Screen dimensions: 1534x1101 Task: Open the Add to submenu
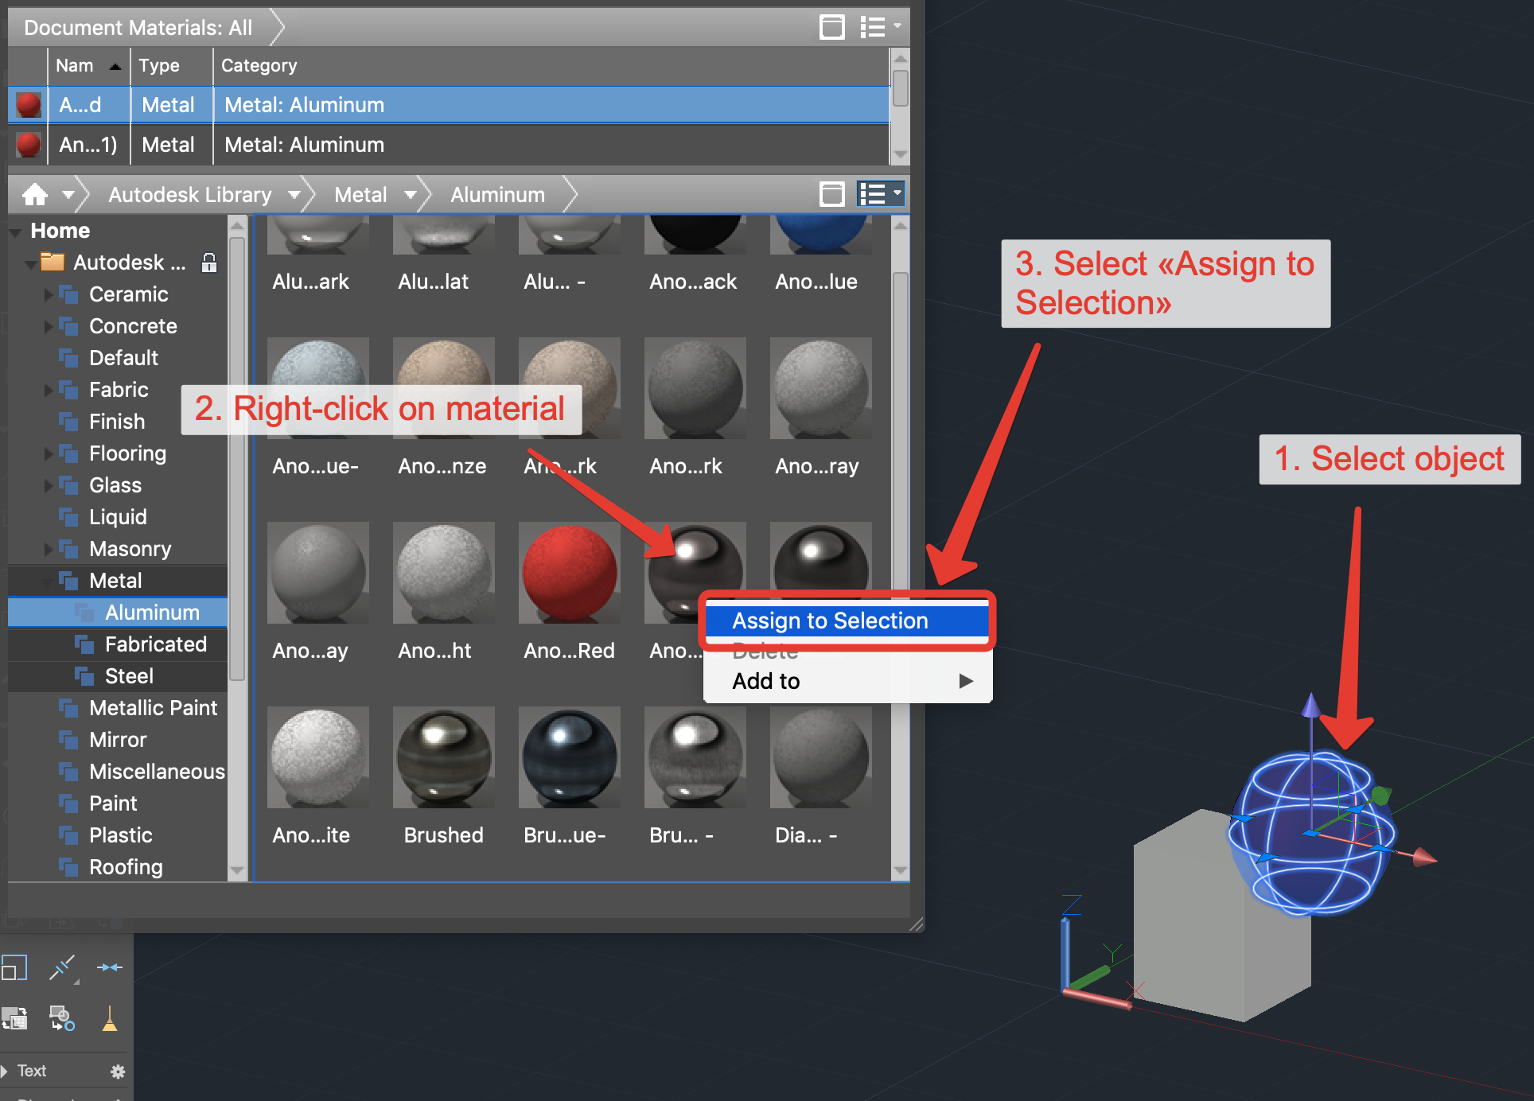(847, 681)
